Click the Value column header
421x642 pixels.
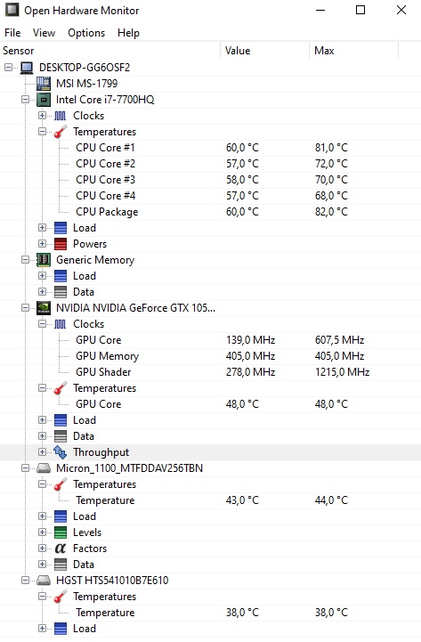click(x=264, y=51)
